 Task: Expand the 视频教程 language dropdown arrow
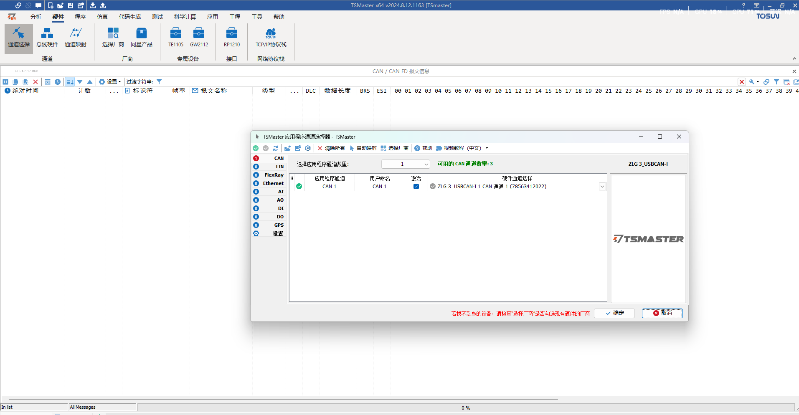coord(487,148)
